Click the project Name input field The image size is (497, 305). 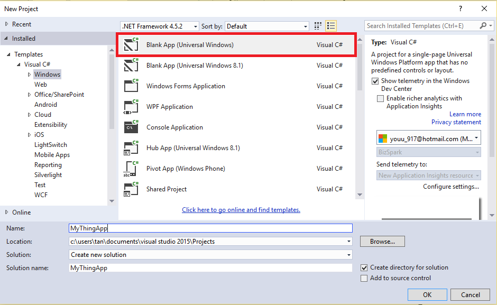[x=210, y=228]
